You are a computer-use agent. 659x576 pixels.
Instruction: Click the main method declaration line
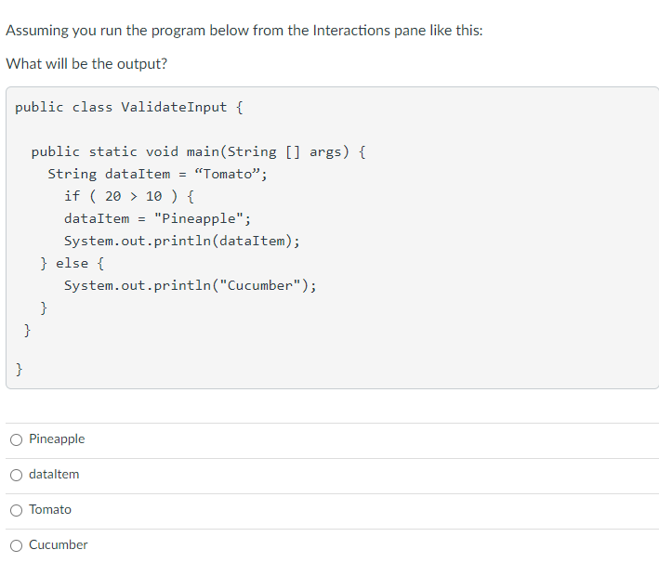(x=198, y=151)
